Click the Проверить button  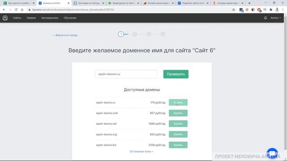(176, 74)
